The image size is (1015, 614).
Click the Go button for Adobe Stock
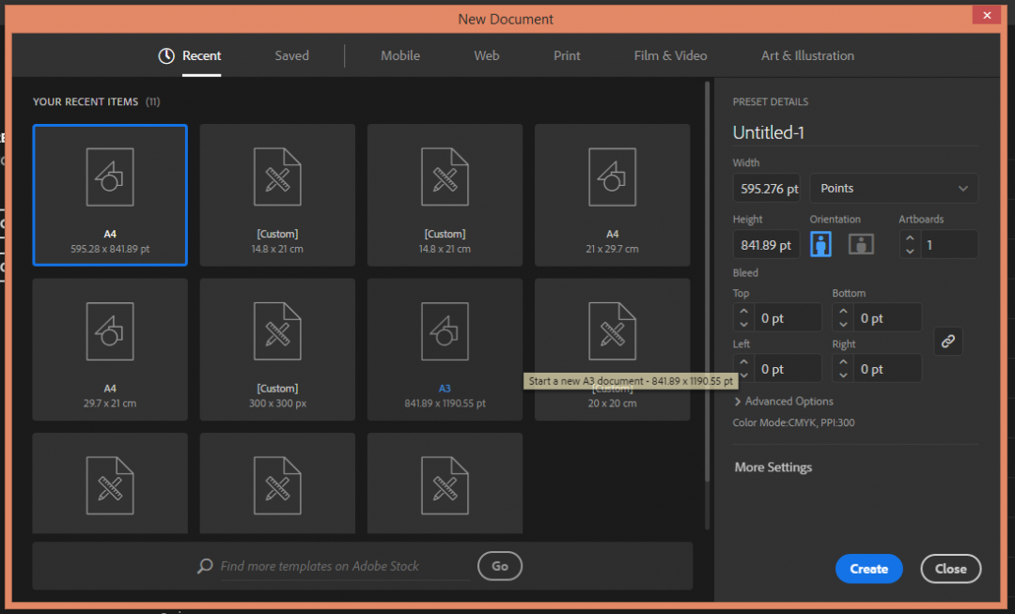click(x=500, y=566)
